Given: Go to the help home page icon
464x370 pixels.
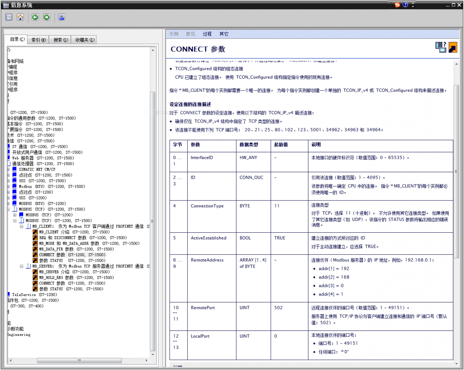Looking at the screenshot, I should [x=20, y=17].
